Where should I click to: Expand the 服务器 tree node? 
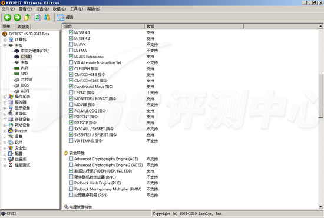tap(5, 103)
